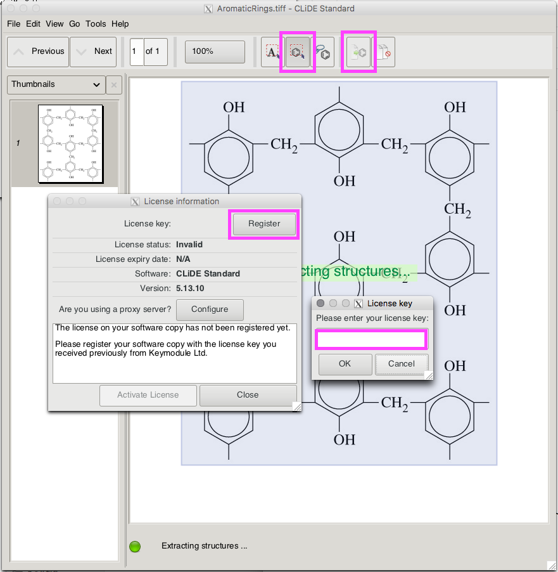558x572 pixels.
Task: Click Configure for proxy server settings
Action: pos(209,309)
